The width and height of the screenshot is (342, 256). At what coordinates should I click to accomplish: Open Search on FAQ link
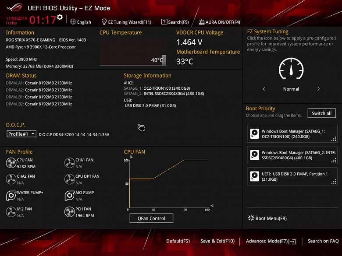(x=323, y=241)
